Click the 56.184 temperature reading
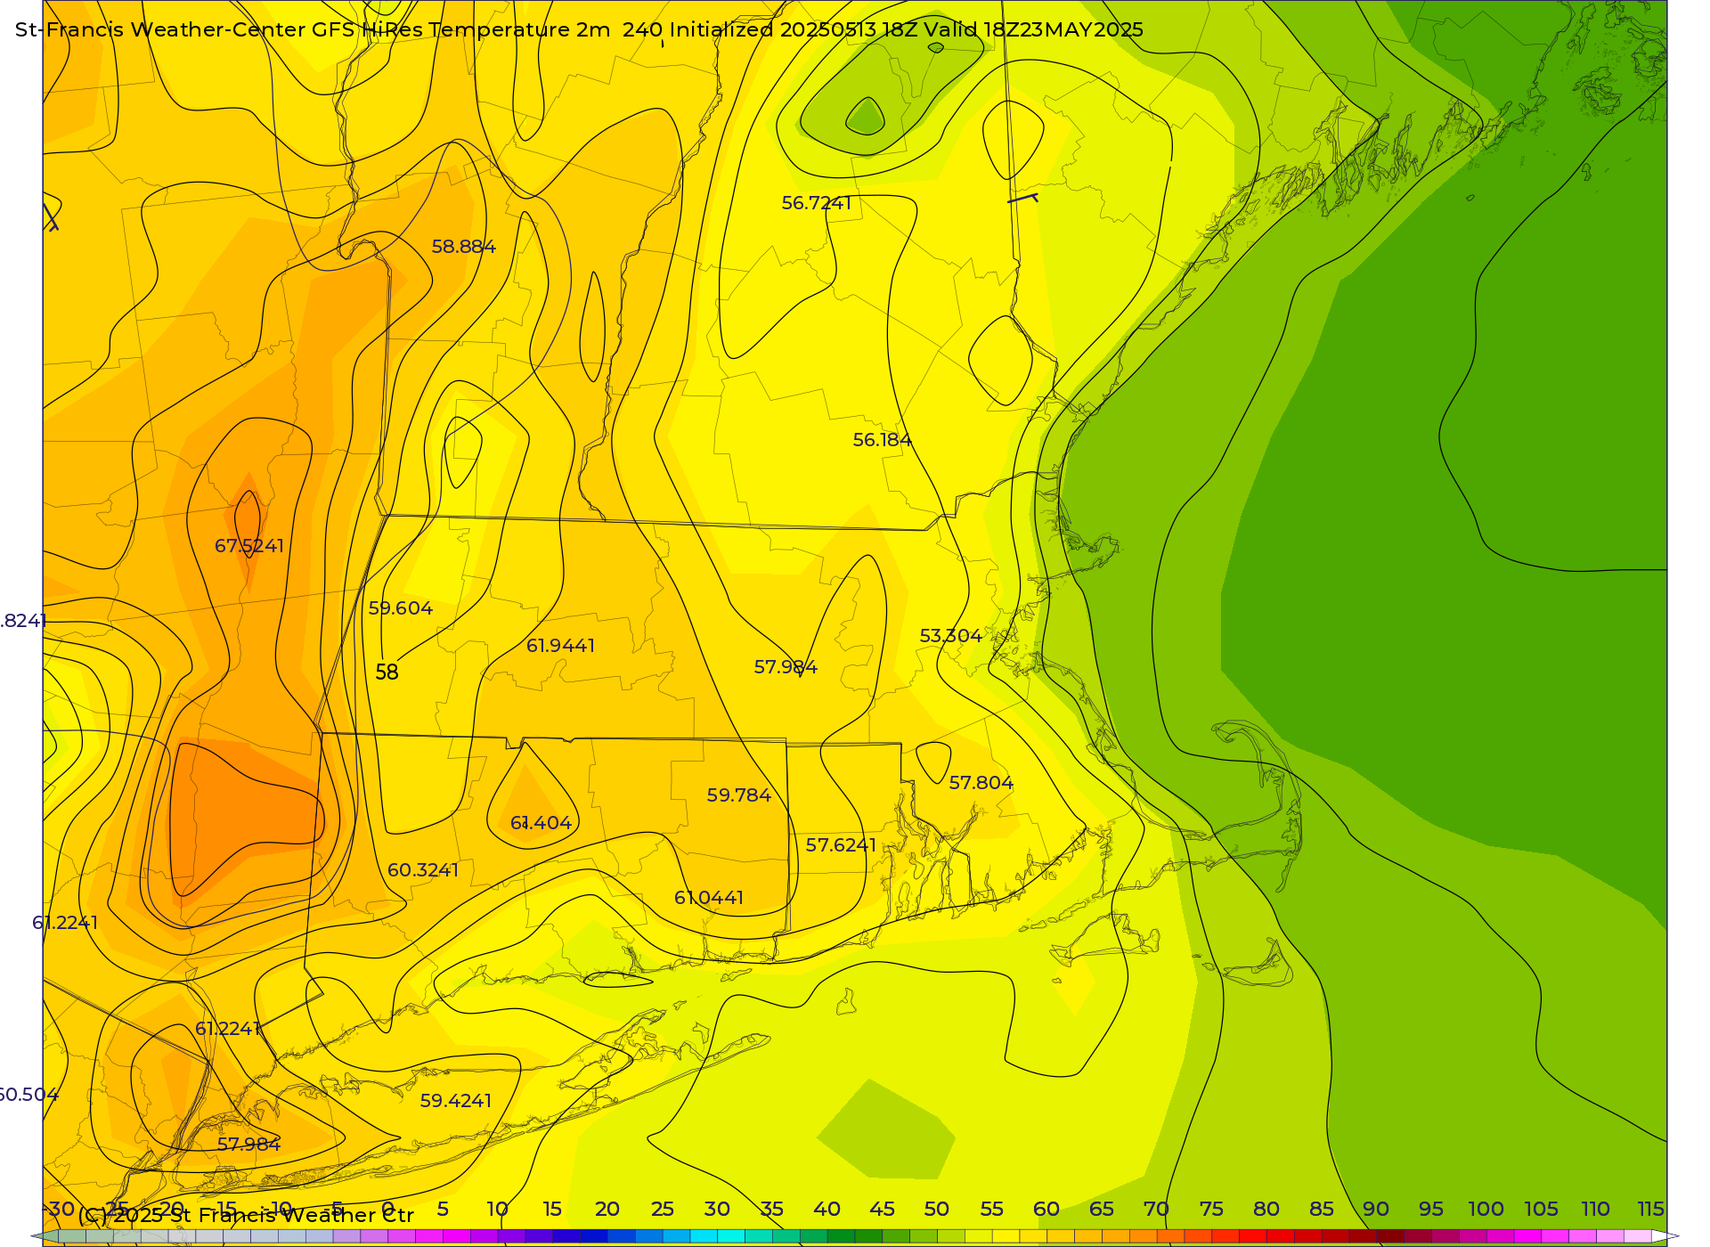 883,440
